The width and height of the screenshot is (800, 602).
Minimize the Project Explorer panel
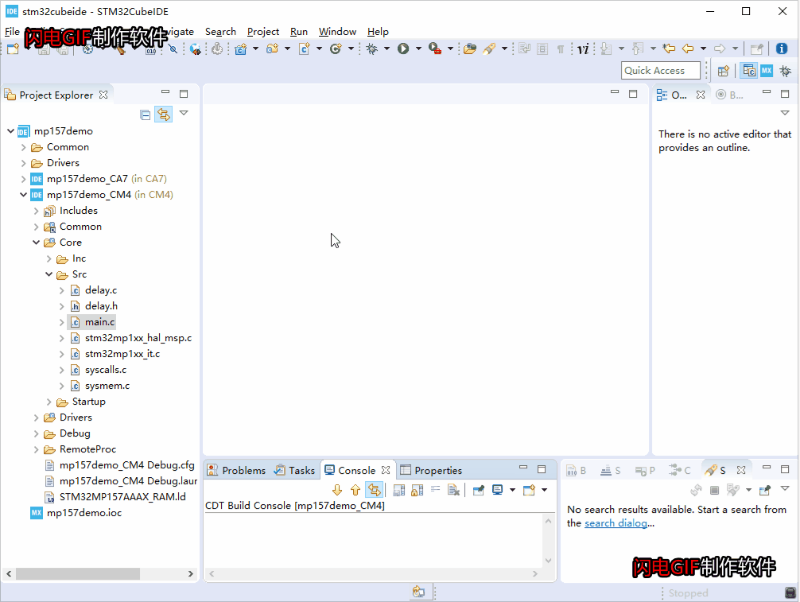(x=165, y=92)
